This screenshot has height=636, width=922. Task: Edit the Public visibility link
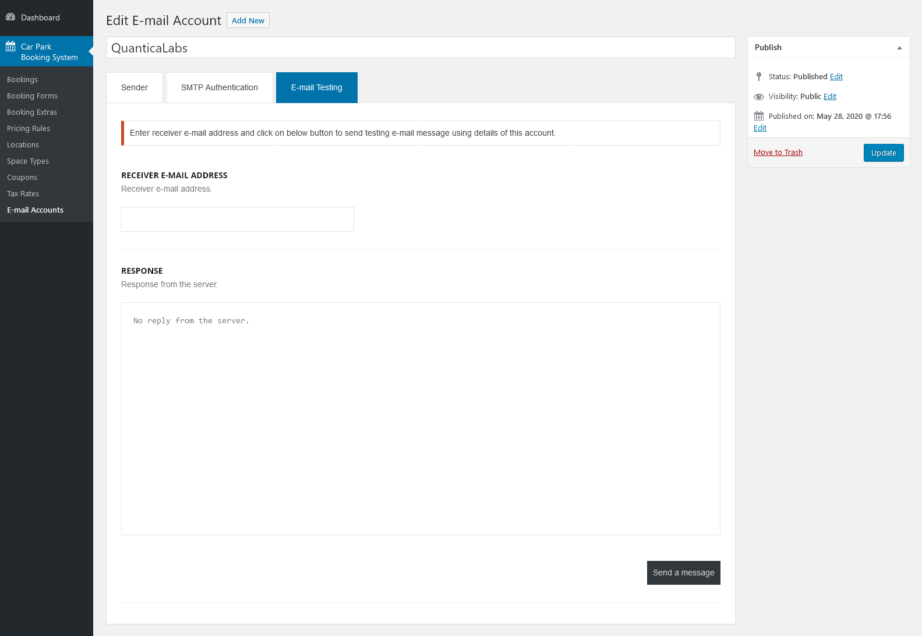[830, 97]
